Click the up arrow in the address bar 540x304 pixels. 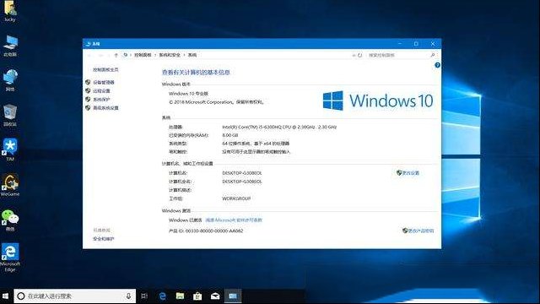tap(116, 55)
